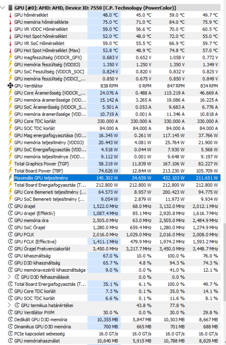This screenshot has height=345, width=226.
Task: Select the Dinamikus GPU D3D memória row
Action: (x=114, y=326)
